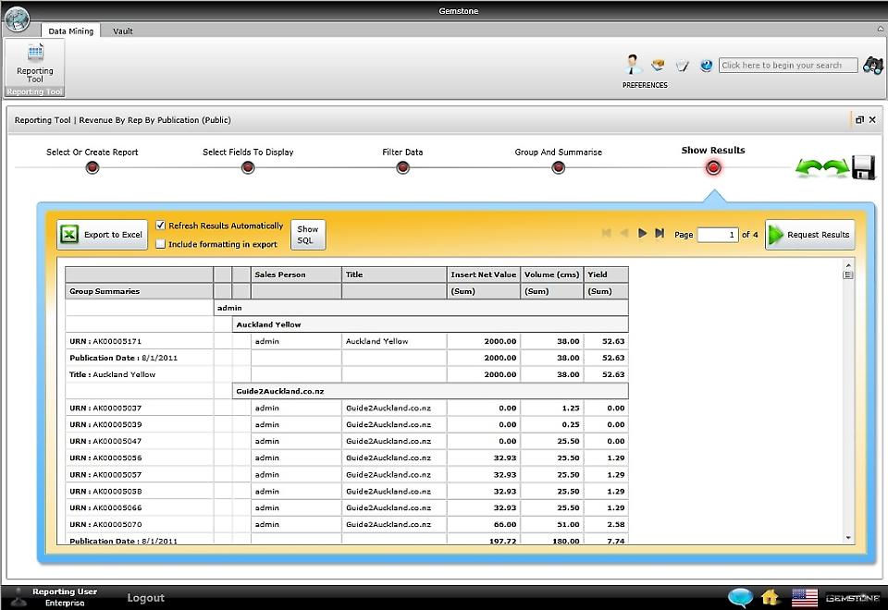
Task: Click the results scrollbar up arrow
Action: (x=848, y=265)
